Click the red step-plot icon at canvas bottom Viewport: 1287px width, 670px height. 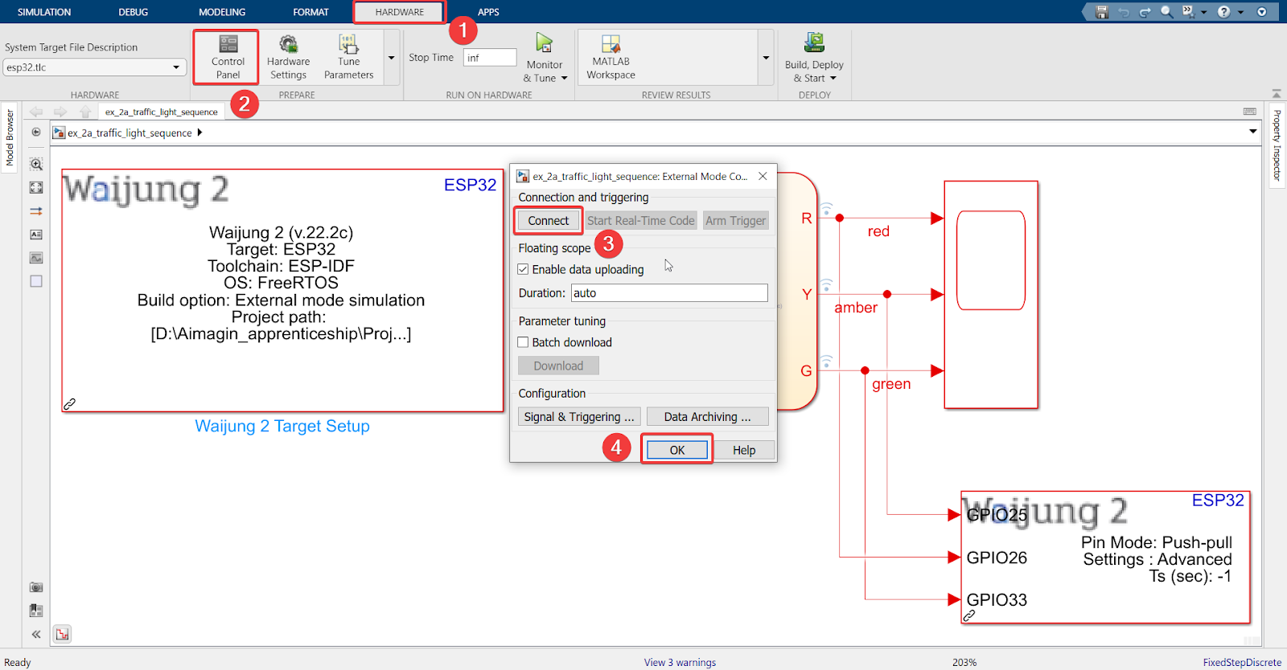[62, 634]
